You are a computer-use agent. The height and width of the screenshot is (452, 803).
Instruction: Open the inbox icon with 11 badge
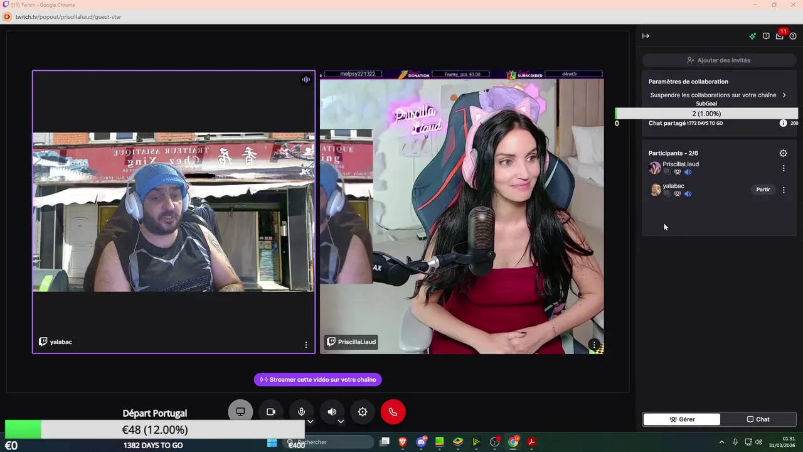tap(779, 36)
